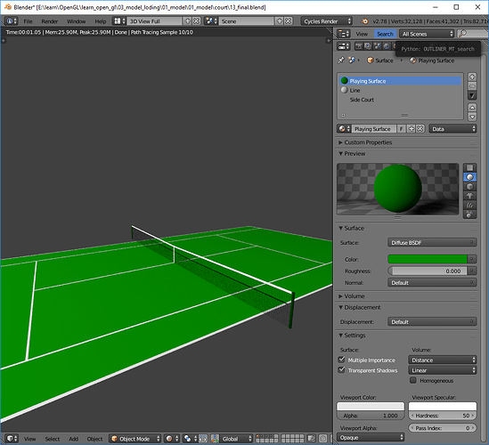Set preview type to hair strands

click(x=469, y=205)
